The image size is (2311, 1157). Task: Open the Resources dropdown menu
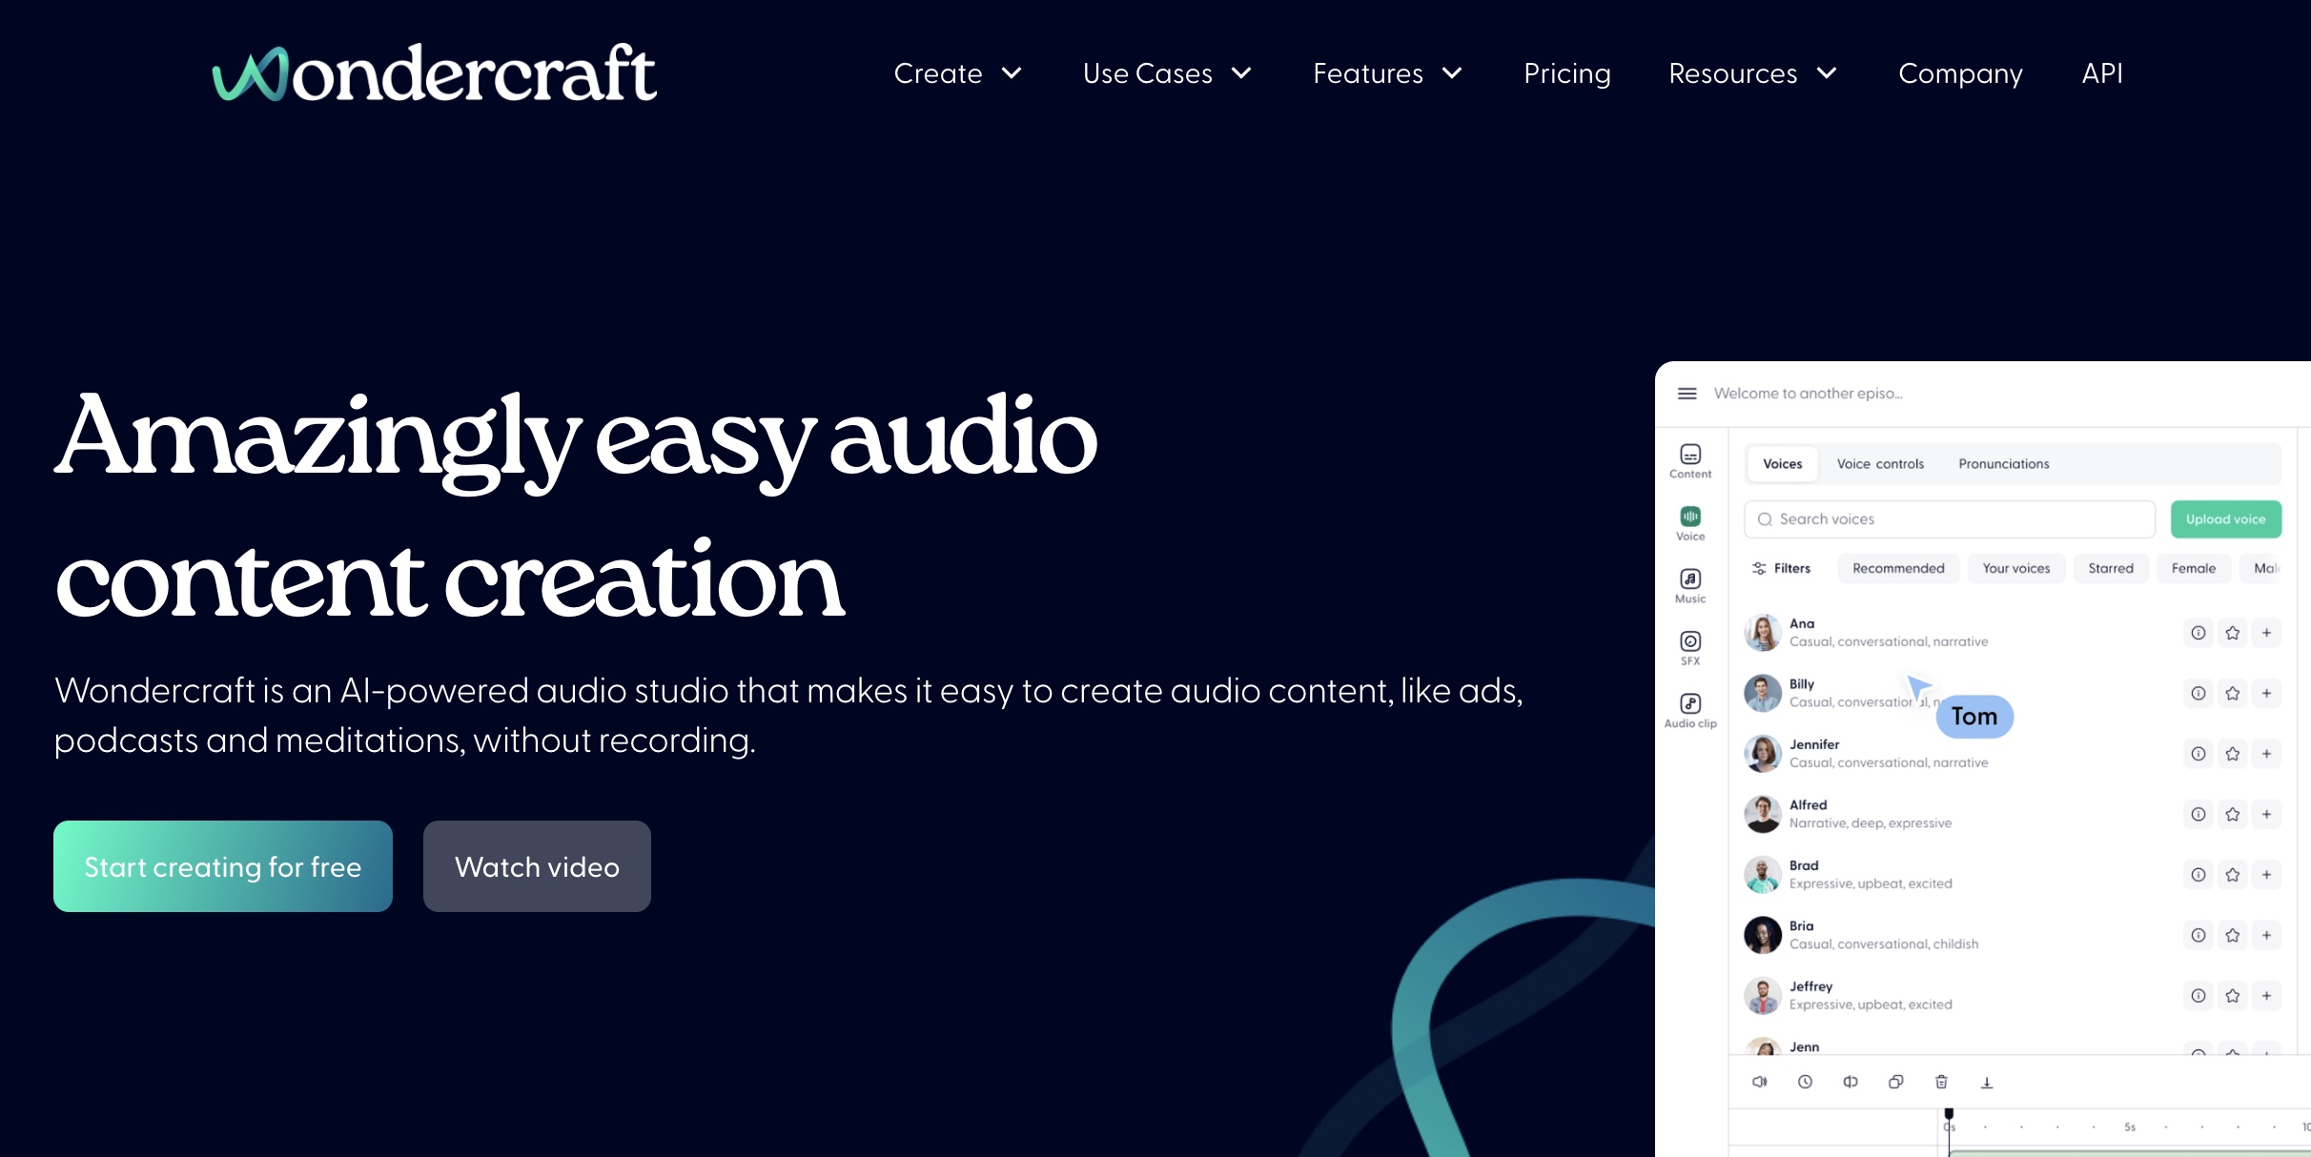click(1751, 73)
